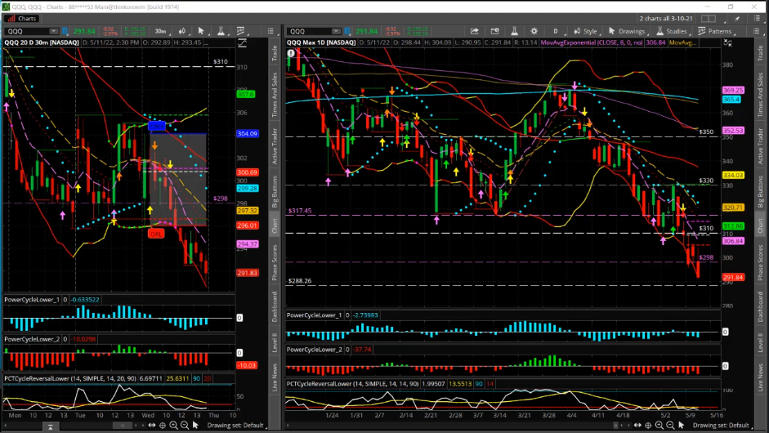Viewport: 769px width, 433px height.
Task: Open left chart Drawing set: Default dropdown
Action: click(236, 425)
